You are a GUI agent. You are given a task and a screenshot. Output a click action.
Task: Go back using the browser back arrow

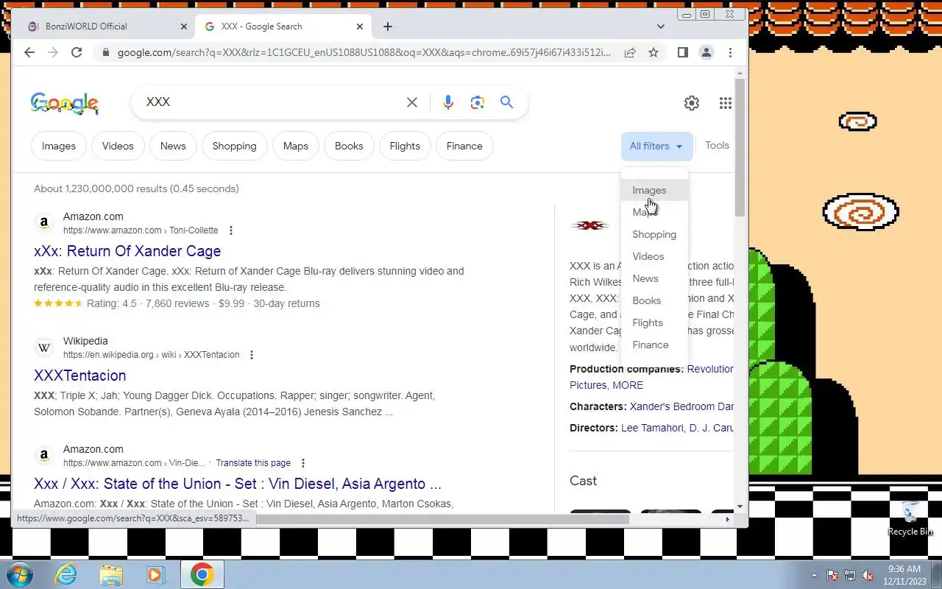29,52
